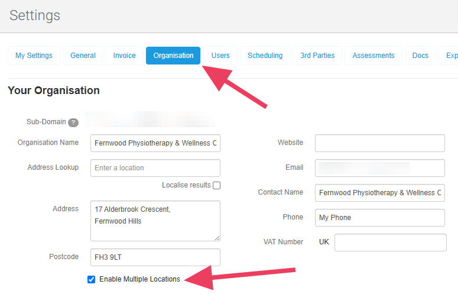Open the Scheduling tab
458x294 pixels.
pyautogui.click(x=265, y=56)
